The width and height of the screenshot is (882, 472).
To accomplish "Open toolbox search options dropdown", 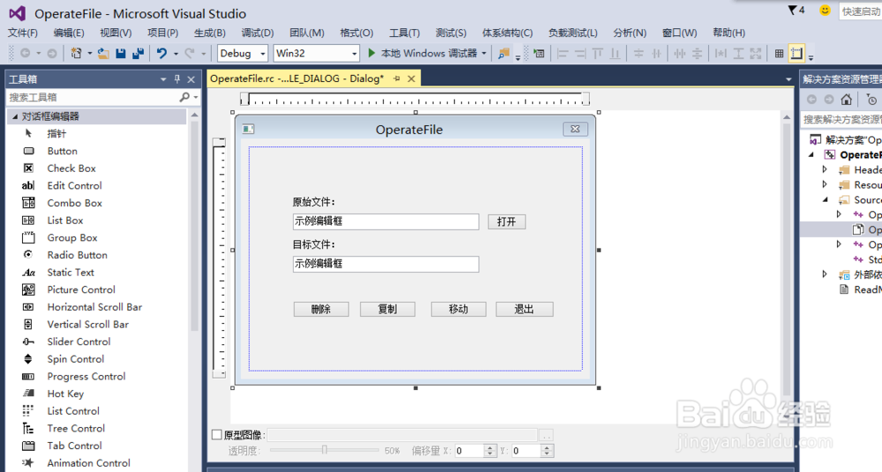I will coord(196,98).
